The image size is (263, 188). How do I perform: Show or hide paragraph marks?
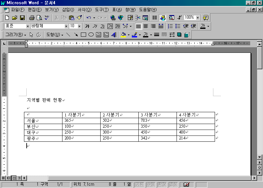[x=179, y=18]
